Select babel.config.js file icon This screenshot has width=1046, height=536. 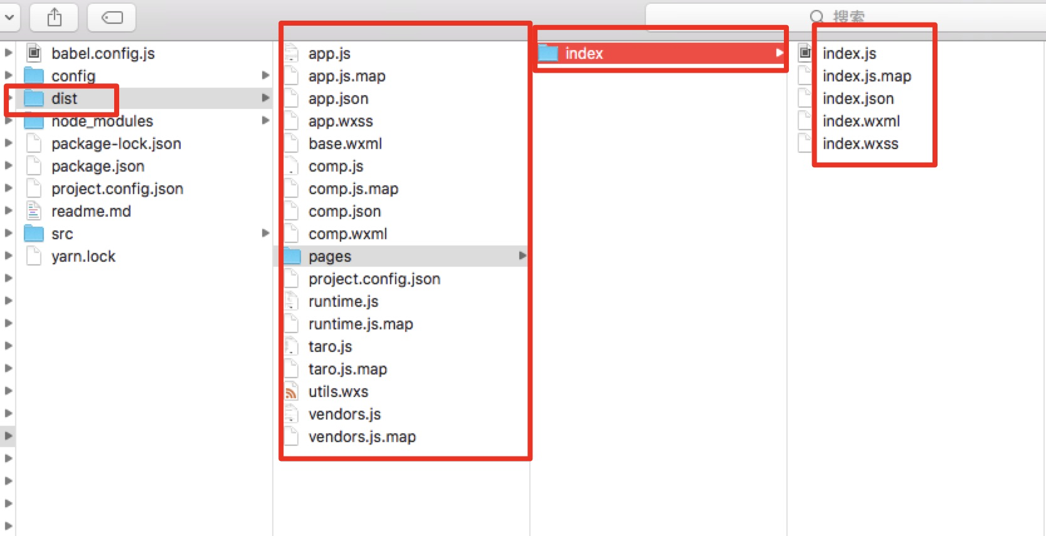tap(34, 53)
